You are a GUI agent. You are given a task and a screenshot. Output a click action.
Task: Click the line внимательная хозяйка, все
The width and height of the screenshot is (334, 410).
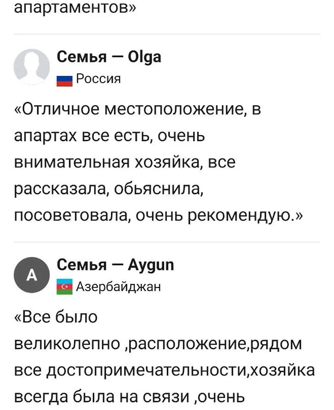pyautogui.click(x=125, y=162)
